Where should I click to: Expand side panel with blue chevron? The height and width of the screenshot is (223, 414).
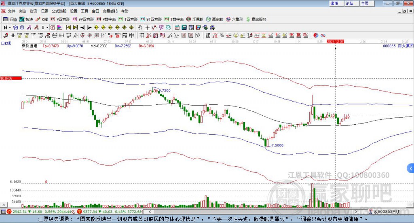(x=411, y=168)
